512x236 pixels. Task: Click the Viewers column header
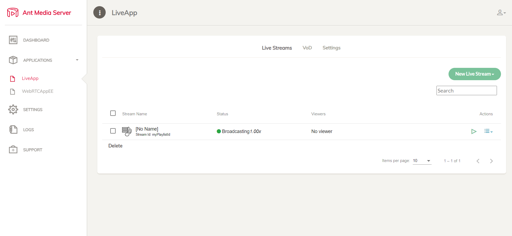click(x=318, y=114)
